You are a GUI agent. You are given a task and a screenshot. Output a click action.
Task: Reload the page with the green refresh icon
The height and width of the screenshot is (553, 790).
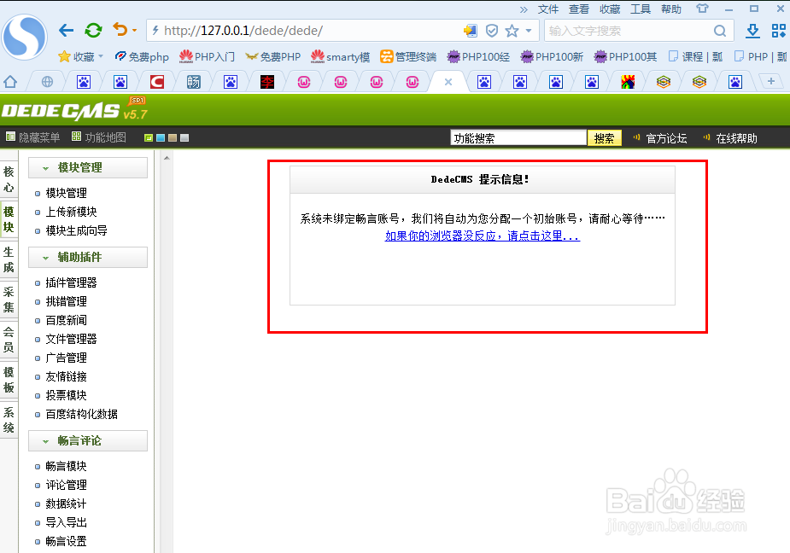(x=93, y=31)
